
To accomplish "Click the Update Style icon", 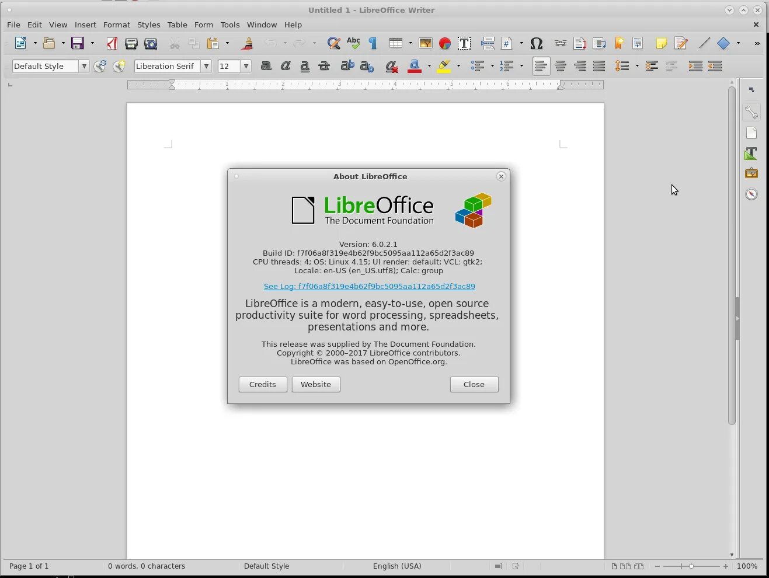I will (x=100, y=66).
